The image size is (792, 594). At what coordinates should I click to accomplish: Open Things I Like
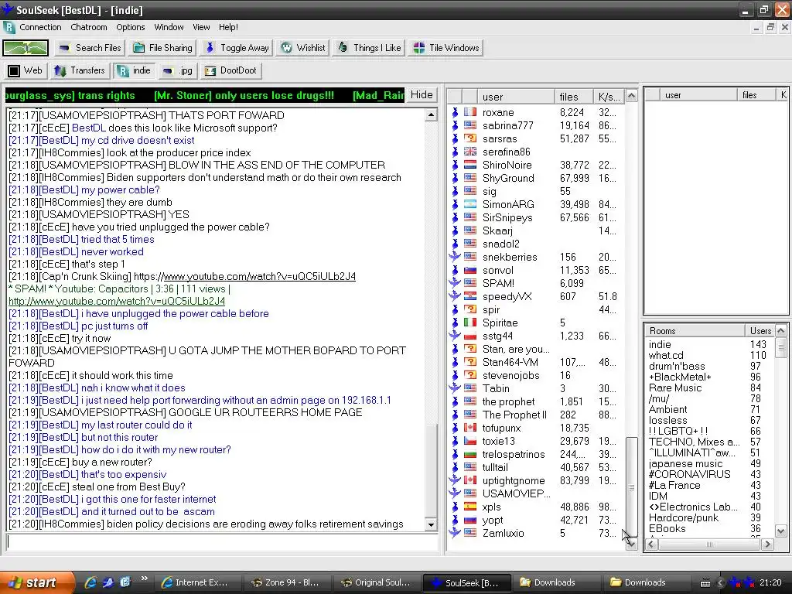(x=369, y=48)
